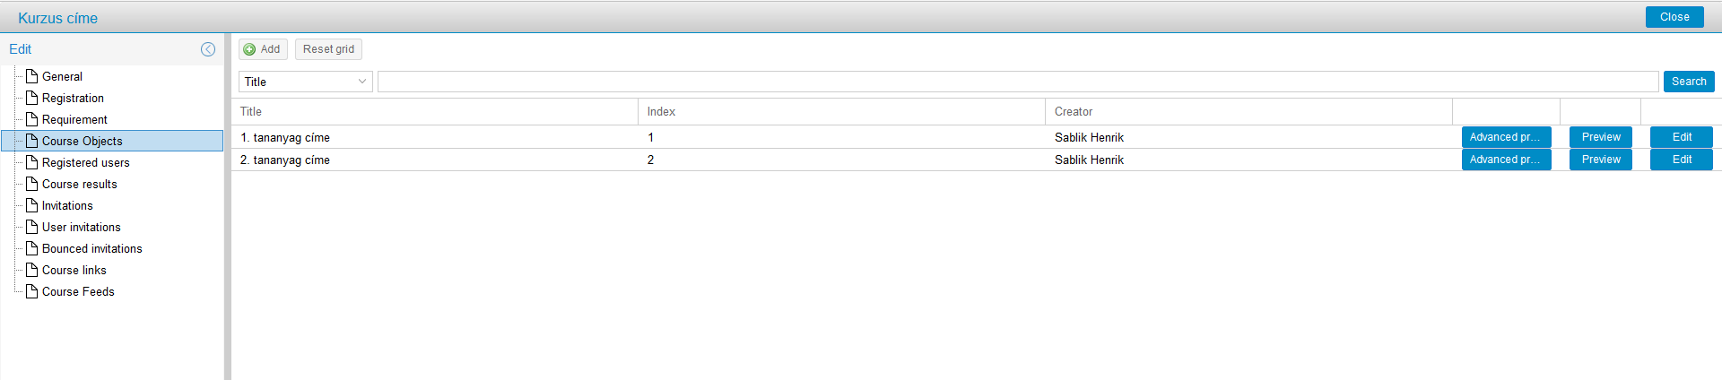1722x380 pixels.
Task: Click the Registration page icon
Action: (x=32, y=98)
